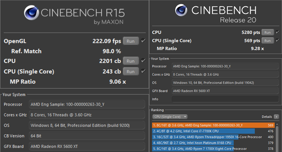The height and width of the screenshot is (152, 282).
Task: Click the 9.06 x MP Ratio value
Action: point(118,82)
